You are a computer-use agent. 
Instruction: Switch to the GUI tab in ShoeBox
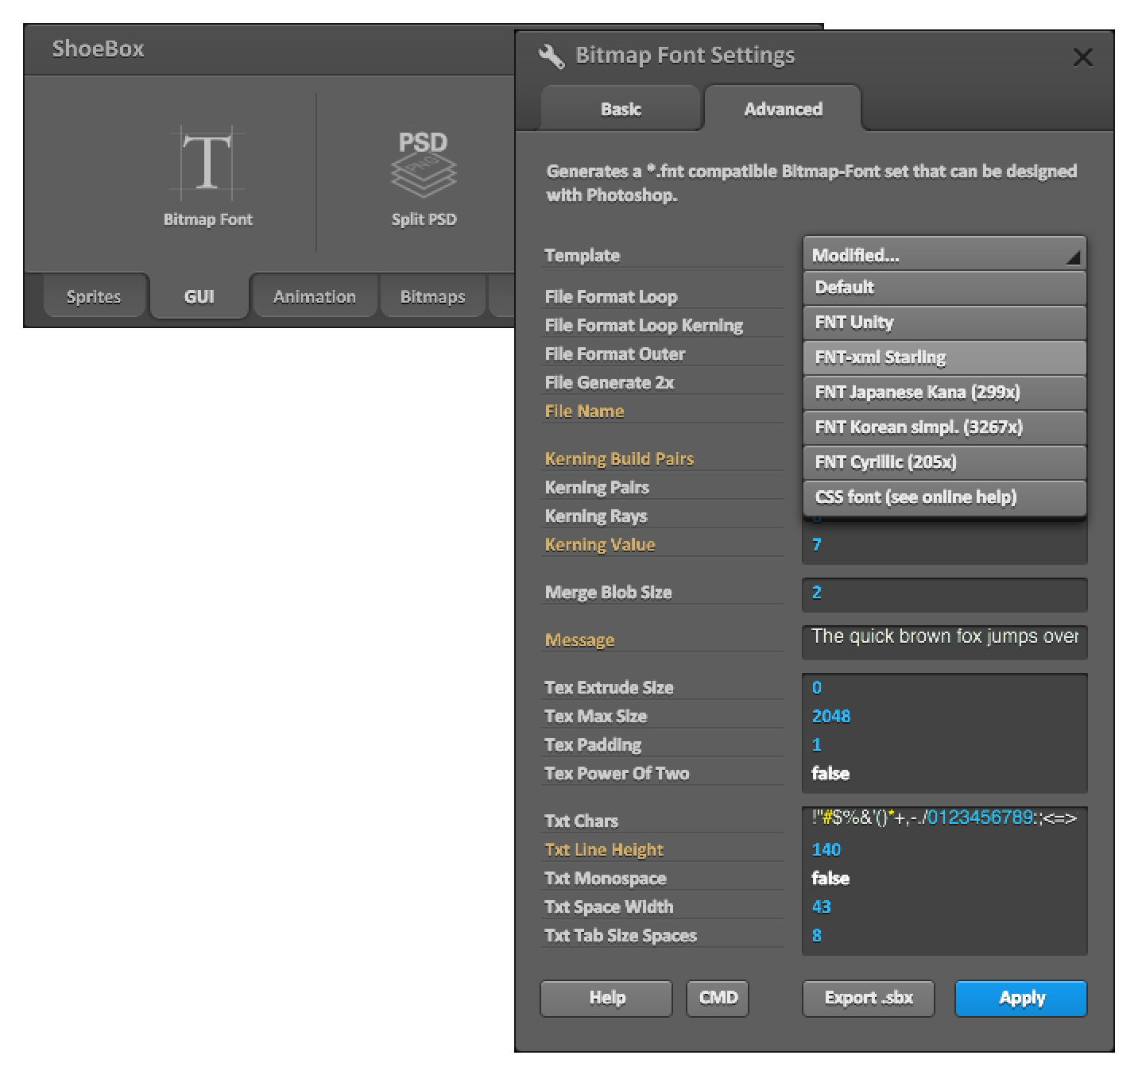click(x=199, y=296)
